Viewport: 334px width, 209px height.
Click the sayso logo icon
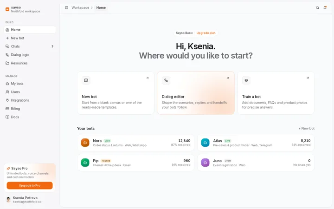(x=7, y=9)
